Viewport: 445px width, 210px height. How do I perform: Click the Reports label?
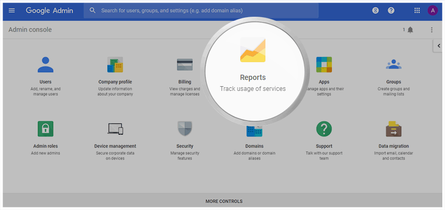tap(253, 77)
